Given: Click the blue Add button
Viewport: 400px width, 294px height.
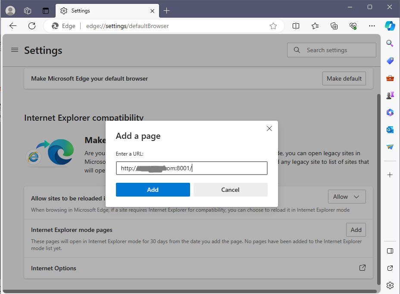Looking at the screenshot, I should [153, 190].
